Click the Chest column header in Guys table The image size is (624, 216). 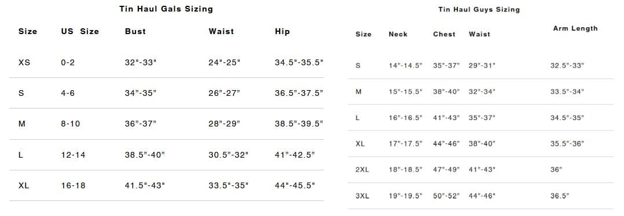(444, 34)
